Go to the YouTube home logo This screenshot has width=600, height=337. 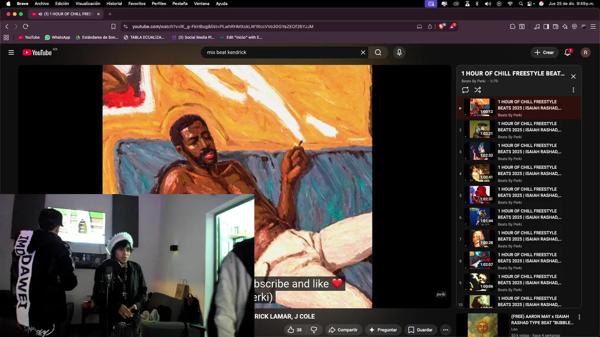tap(37, 52)
